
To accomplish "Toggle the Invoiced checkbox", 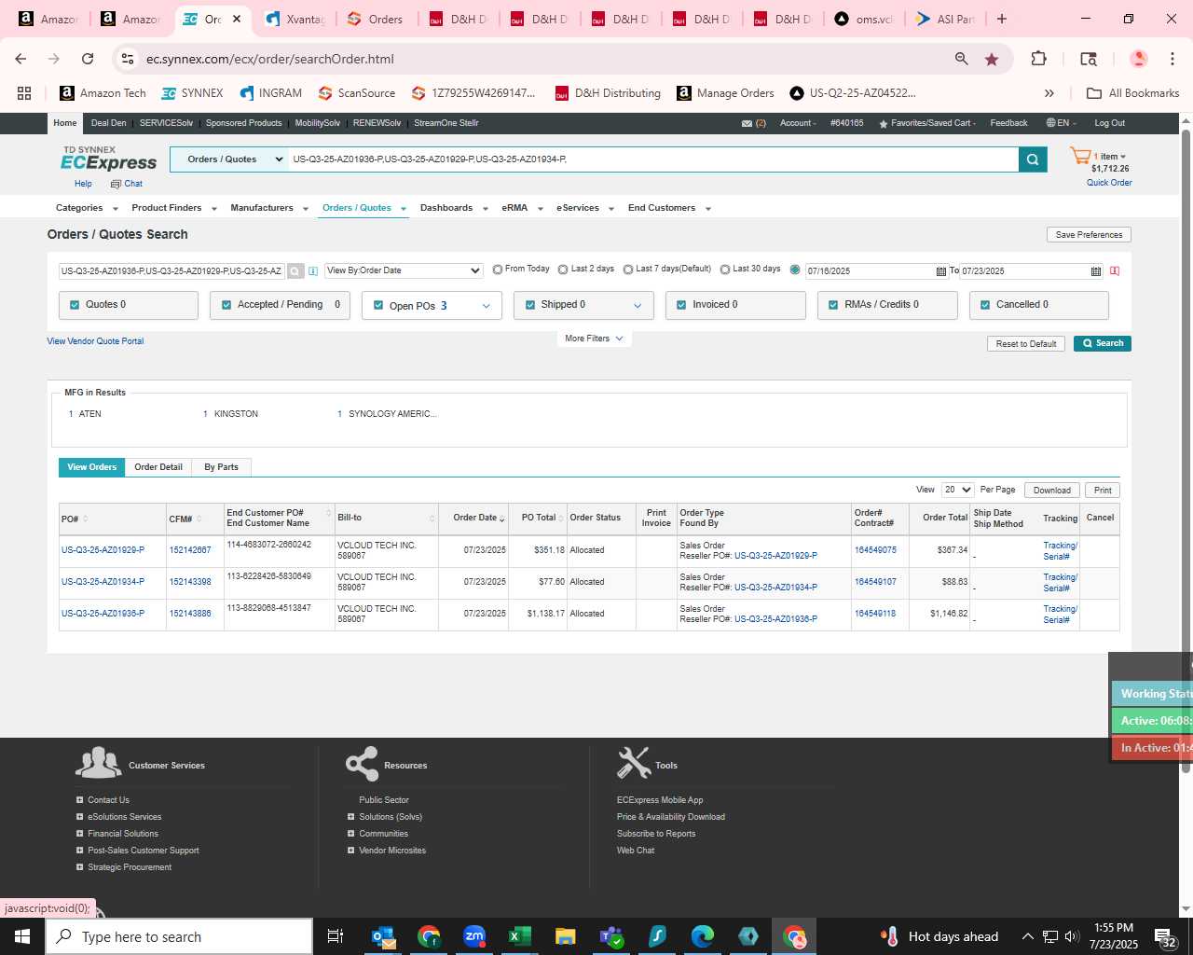I will pyautogui.click(x=681, y=305).
